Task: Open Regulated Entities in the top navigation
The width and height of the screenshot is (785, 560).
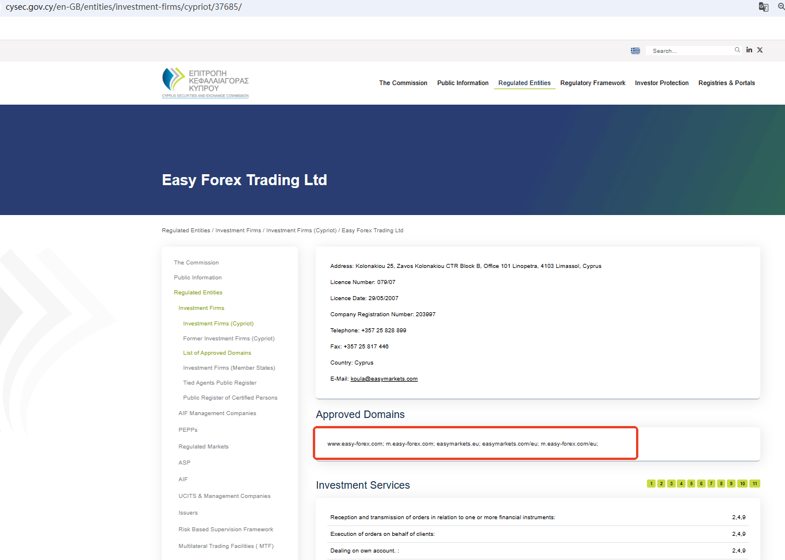Action: 524,83
